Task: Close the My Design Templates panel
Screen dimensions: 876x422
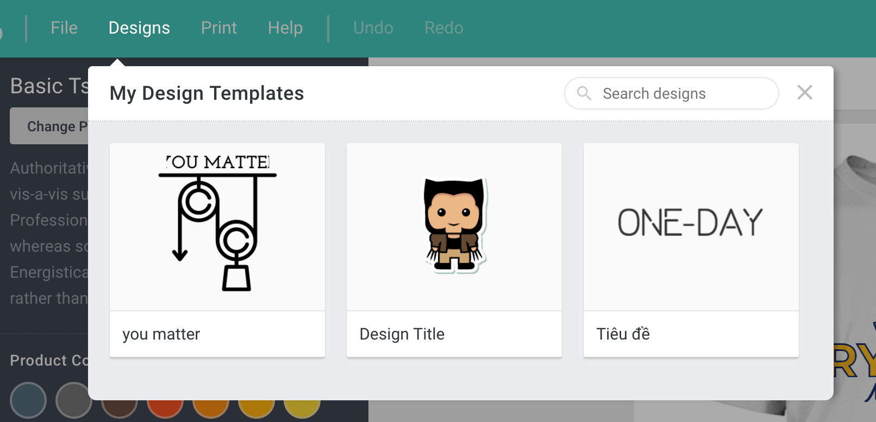Action: pyautogui.click(x=804, y=93)
